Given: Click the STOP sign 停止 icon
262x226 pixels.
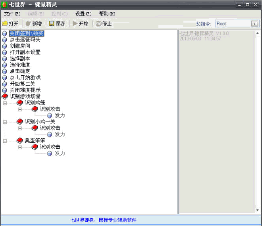Looking at the screenshot, I should pos(98,24).
